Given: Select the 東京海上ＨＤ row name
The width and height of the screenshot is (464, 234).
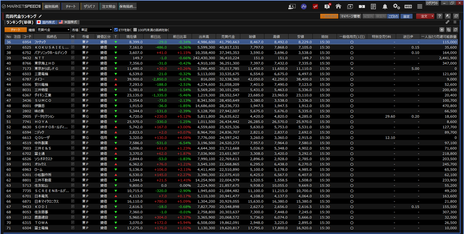Looking at the screenshot, I should pos(44,63).
